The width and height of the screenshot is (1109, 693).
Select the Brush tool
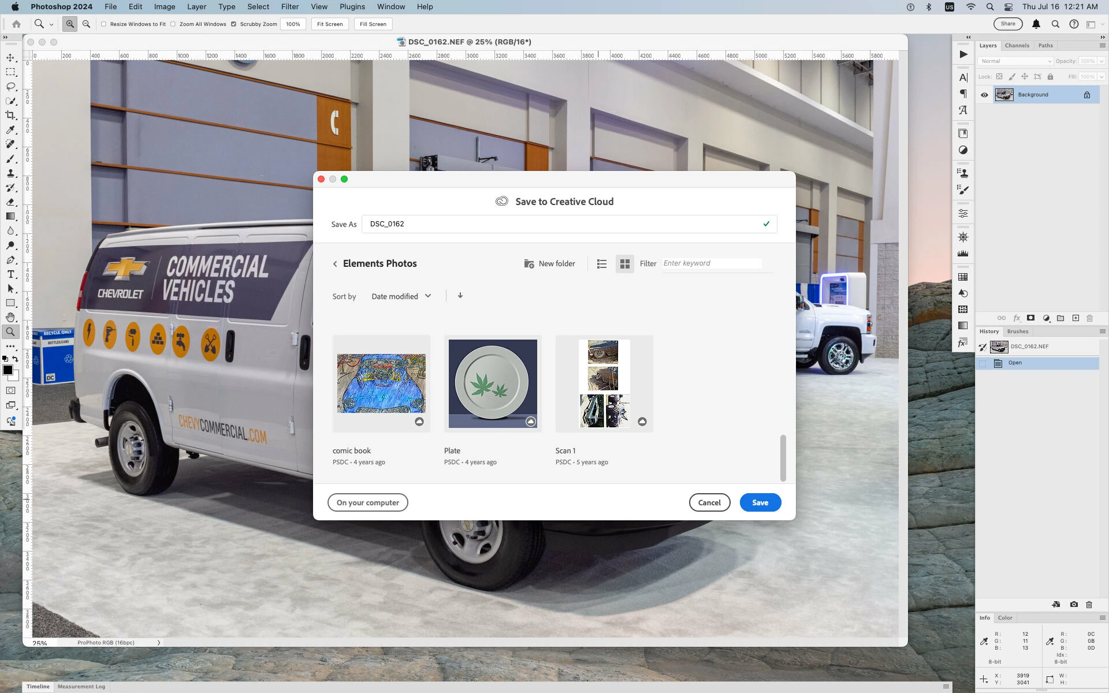pos(10,159)
